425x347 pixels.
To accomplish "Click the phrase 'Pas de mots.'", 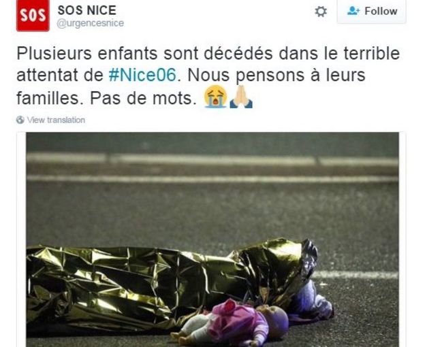I will tap(143, 98).
